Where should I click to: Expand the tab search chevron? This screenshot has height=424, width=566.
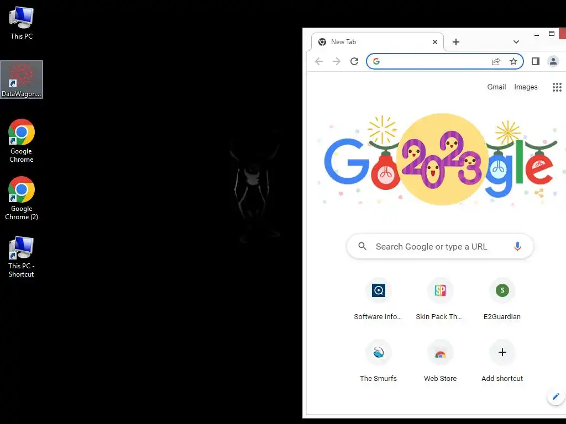point(516,42)
